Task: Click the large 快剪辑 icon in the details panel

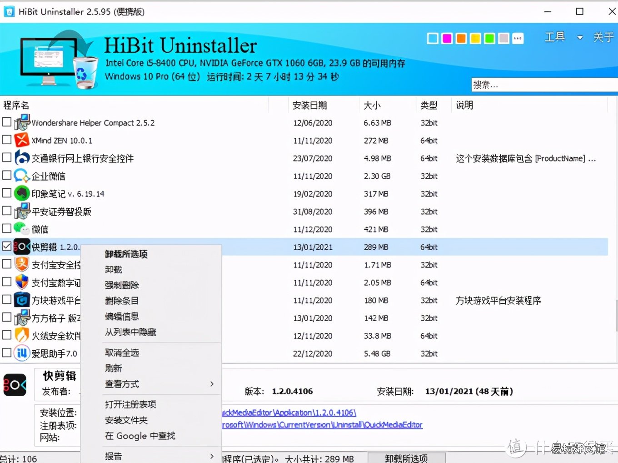Action: pyautogui.click(x=15, y=385)
